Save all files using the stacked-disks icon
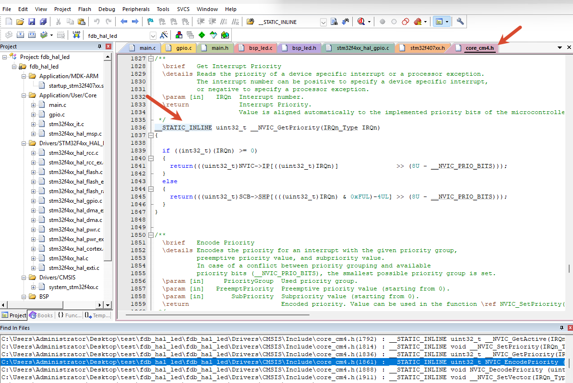Image resolution: width=573 pixels, height=383 pixels. tap(43, 22)
